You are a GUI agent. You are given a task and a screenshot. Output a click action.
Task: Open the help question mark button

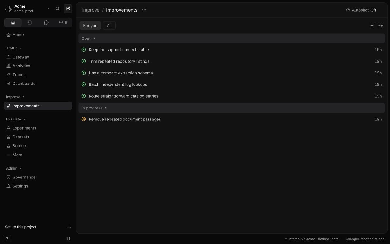pyautogui.click(x=7, y=239)
